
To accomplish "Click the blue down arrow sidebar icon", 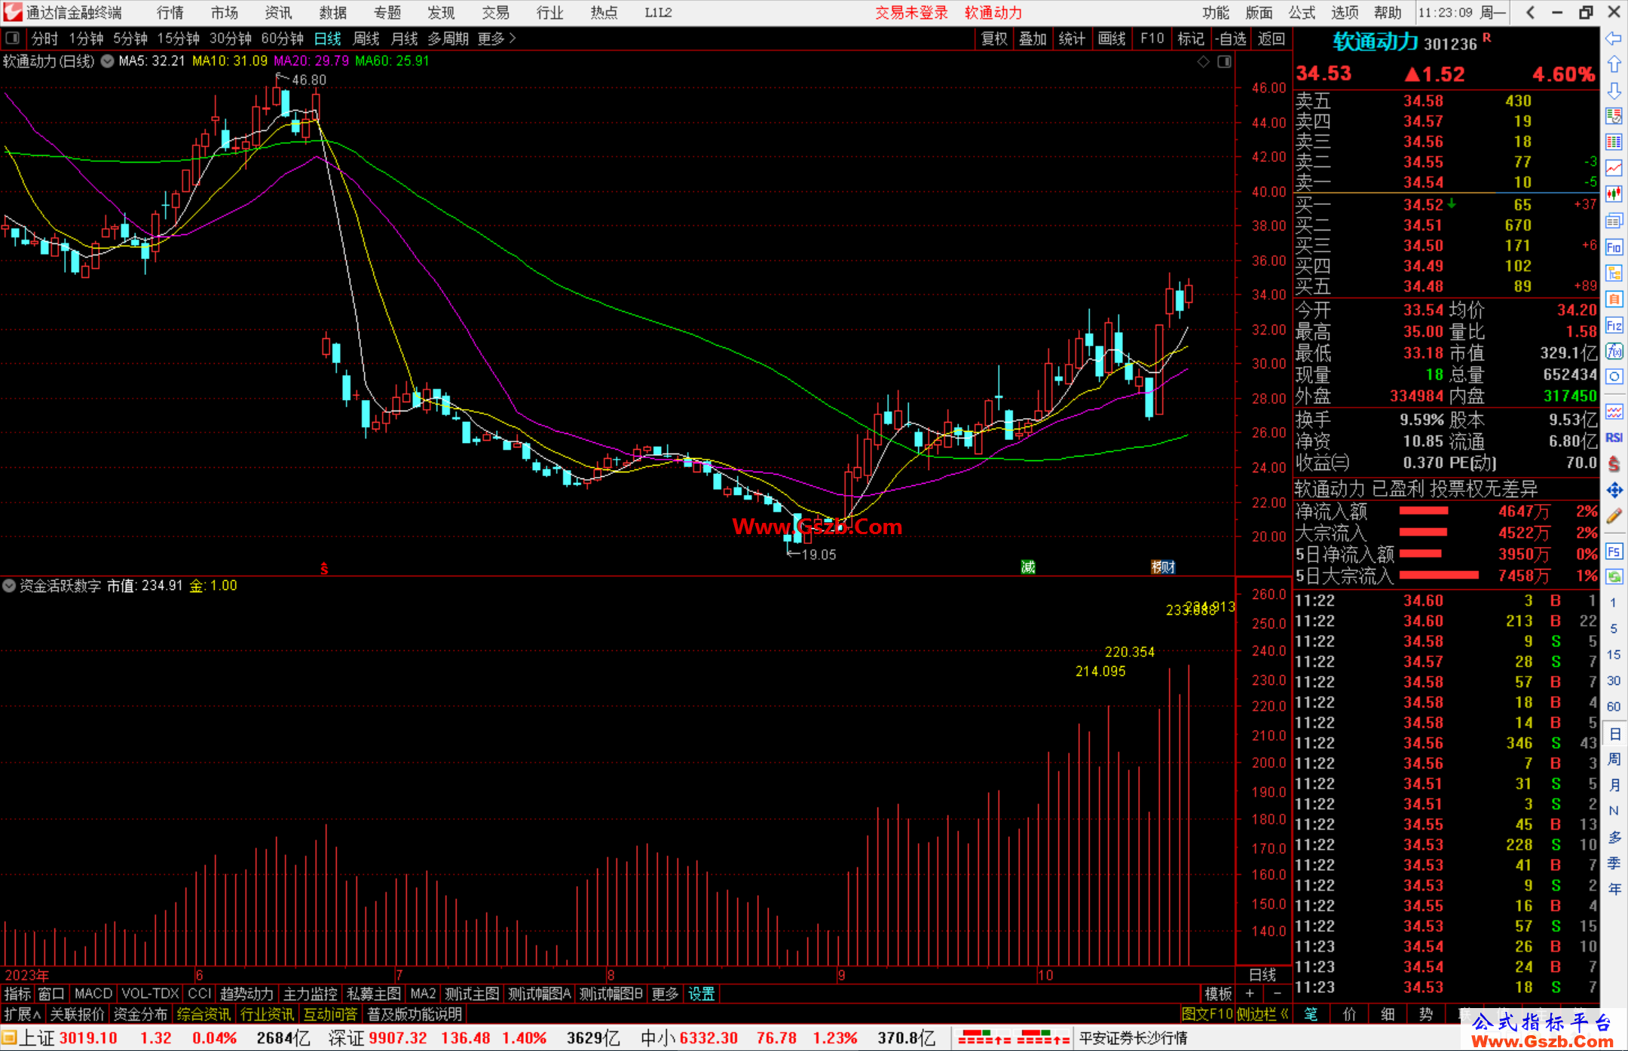I will pos(1614,90).
